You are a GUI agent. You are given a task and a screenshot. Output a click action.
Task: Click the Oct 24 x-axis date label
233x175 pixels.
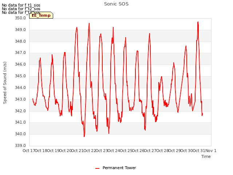[x=114, y=151]
